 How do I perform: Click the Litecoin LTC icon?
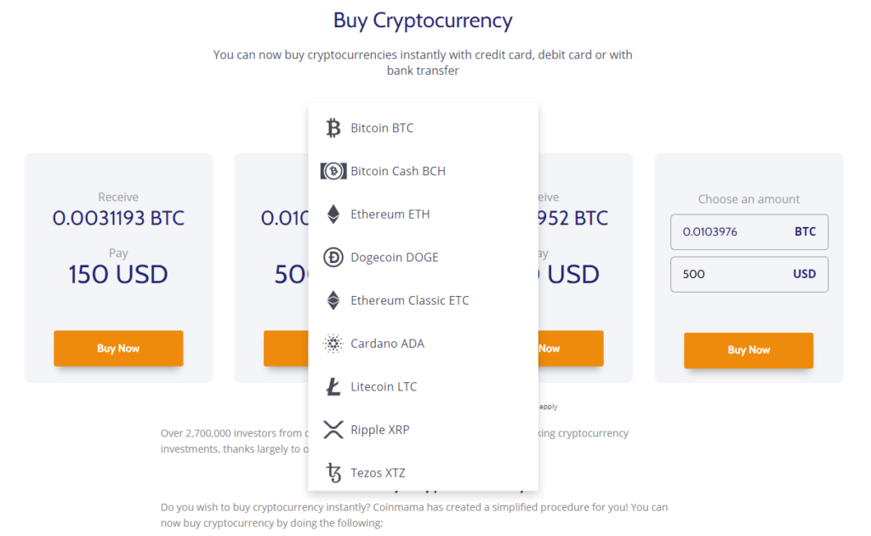[333, 386]
